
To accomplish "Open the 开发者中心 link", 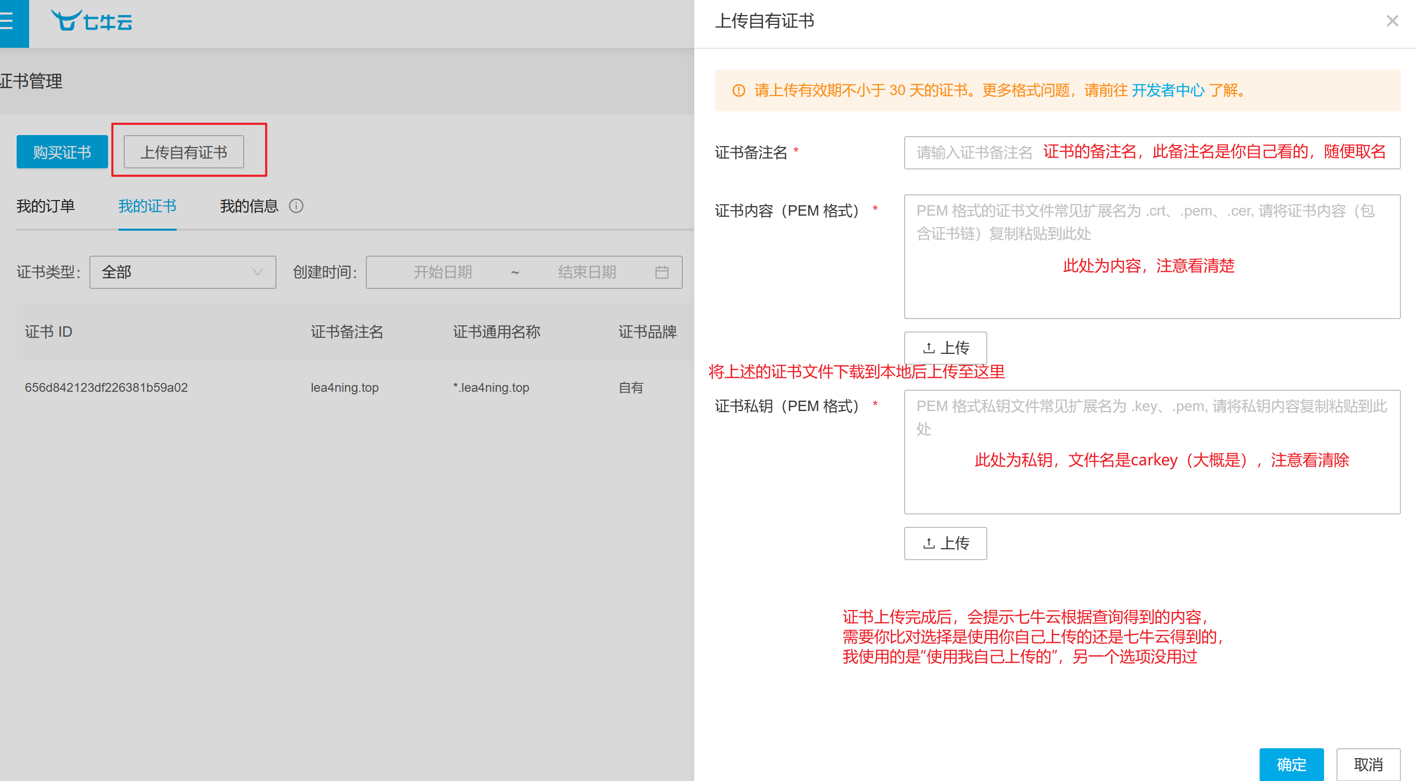I will (x=1168, y=90).
